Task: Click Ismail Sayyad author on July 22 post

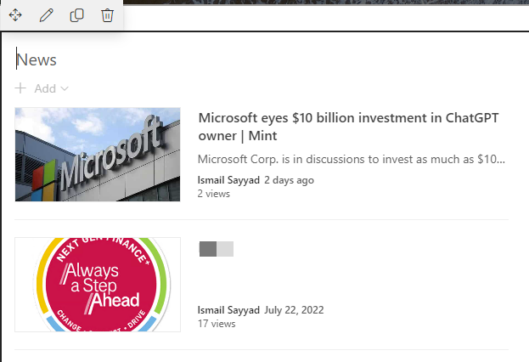Action: [228, 310]
